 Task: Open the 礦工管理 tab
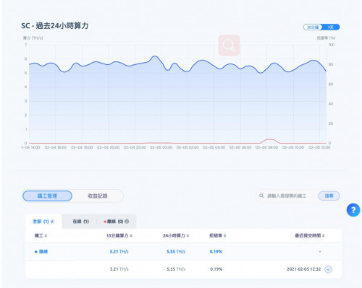point(47,196)
